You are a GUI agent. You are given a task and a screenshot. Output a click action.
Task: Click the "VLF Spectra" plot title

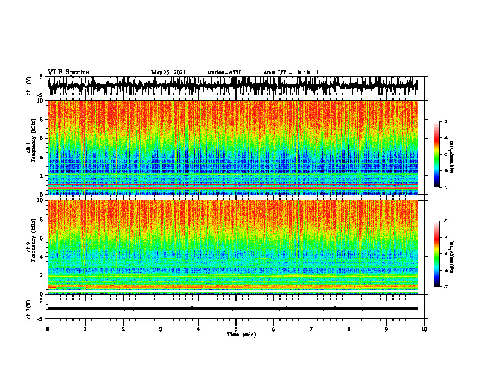click(x=68, y=72)
